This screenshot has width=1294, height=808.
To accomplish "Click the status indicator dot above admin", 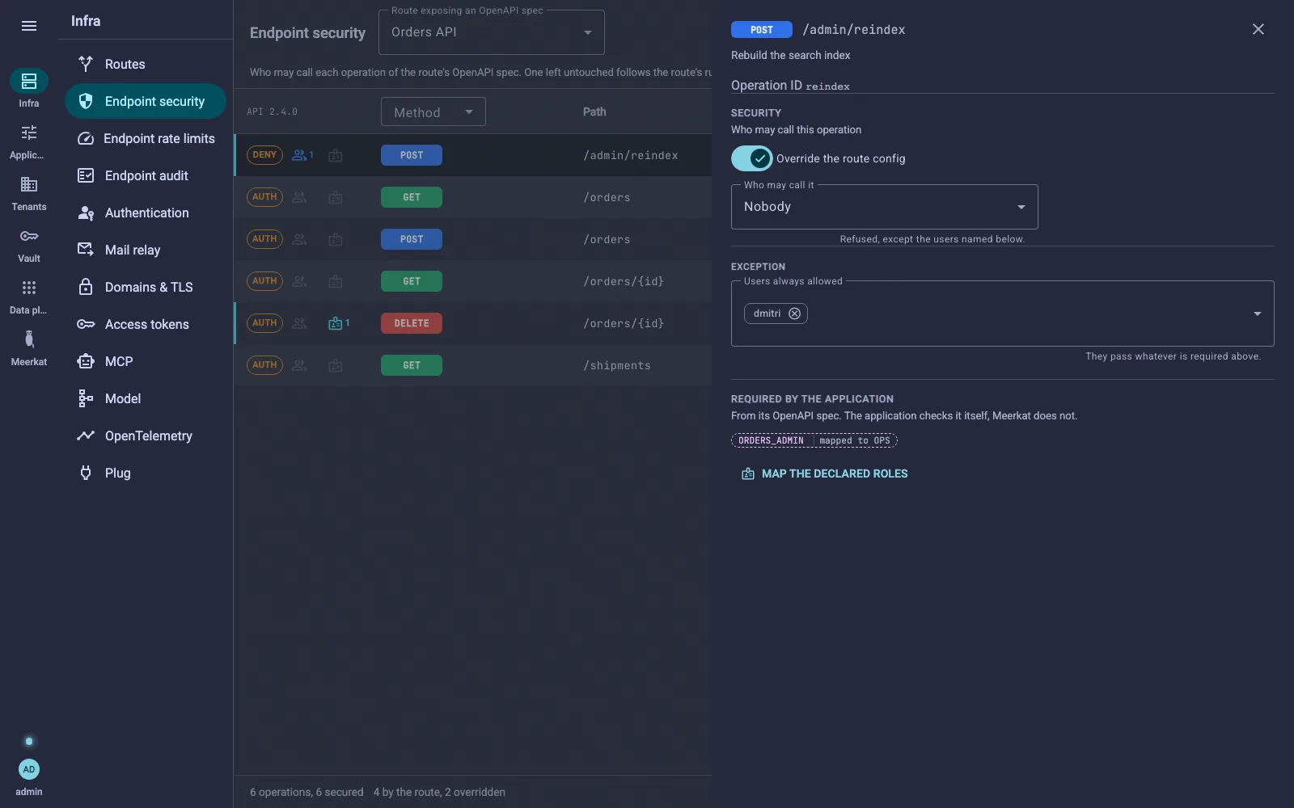I will [x=29, y=741].
